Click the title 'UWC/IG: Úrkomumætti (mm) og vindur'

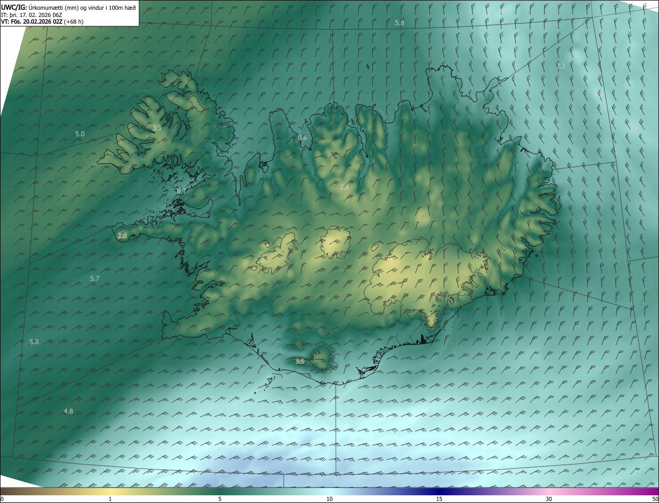point(68,7)
